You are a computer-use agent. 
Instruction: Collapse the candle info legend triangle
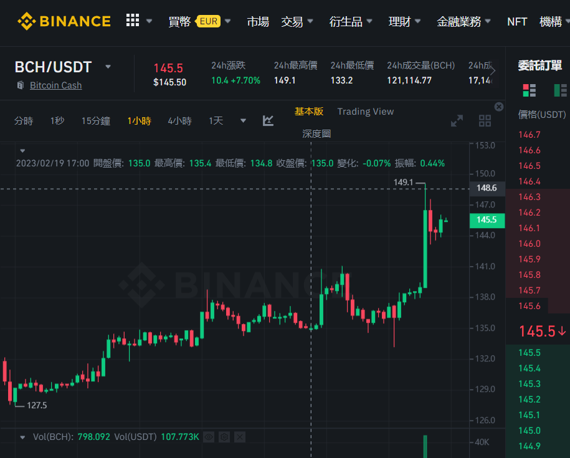(22, 151)
